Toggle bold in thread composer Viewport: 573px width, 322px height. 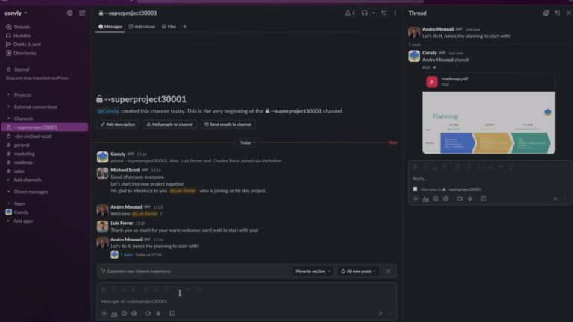point(415,167)
